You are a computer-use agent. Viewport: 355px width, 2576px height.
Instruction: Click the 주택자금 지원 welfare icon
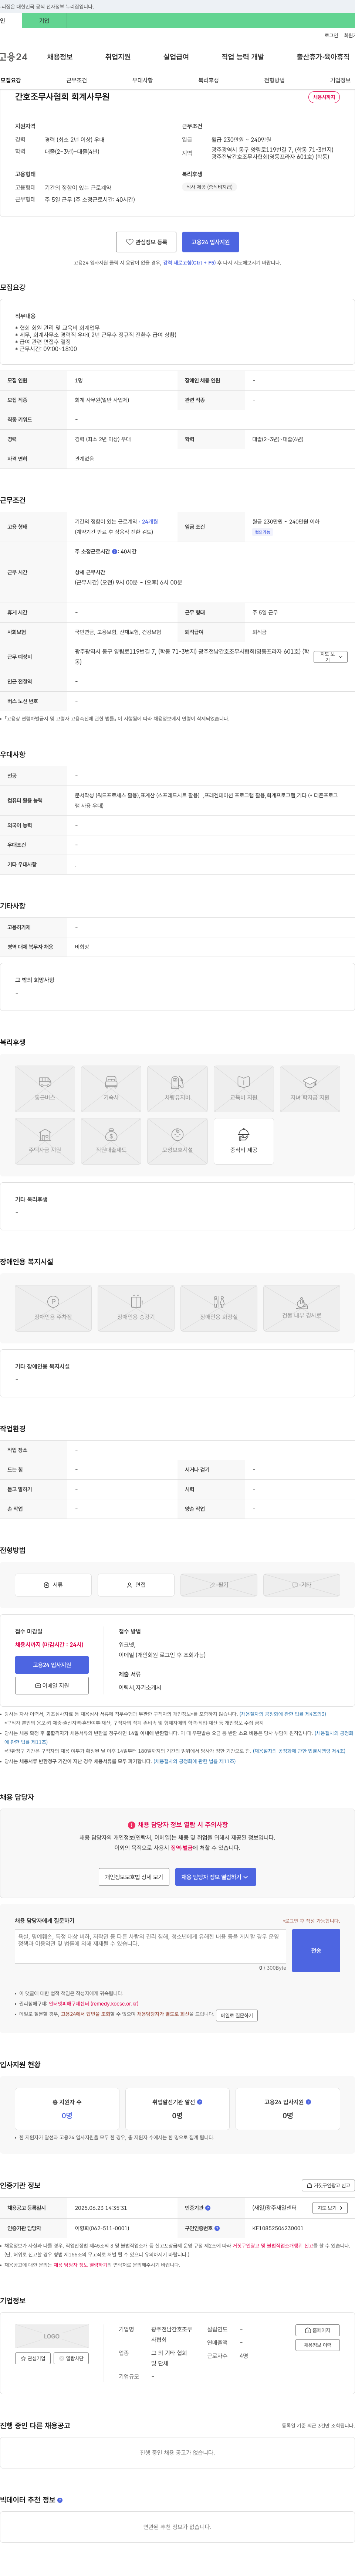(x=45, y=1141)
